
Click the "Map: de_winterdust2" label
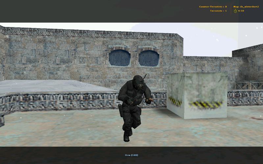(246, 7)
